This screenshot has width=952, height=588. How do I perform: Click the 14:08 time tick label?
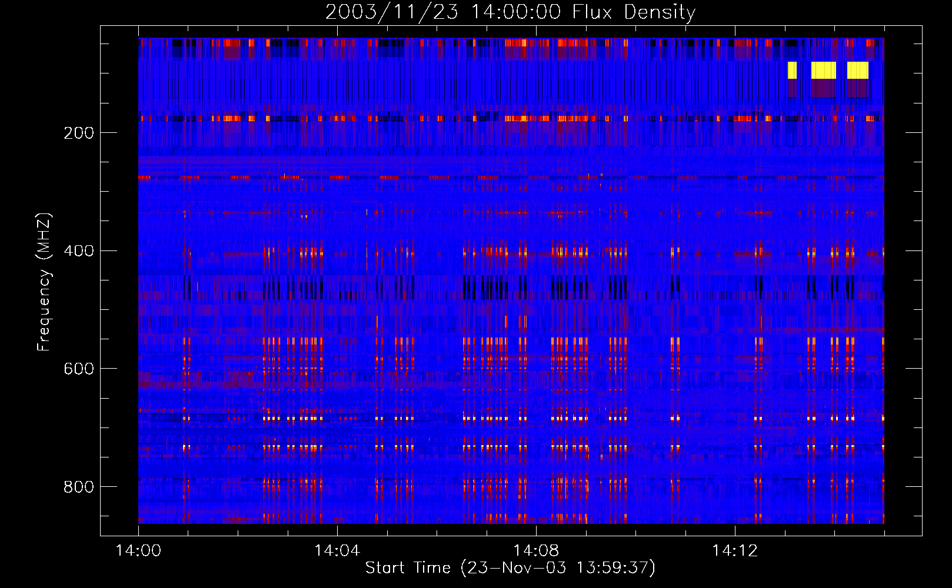click(x=536, y=551)
